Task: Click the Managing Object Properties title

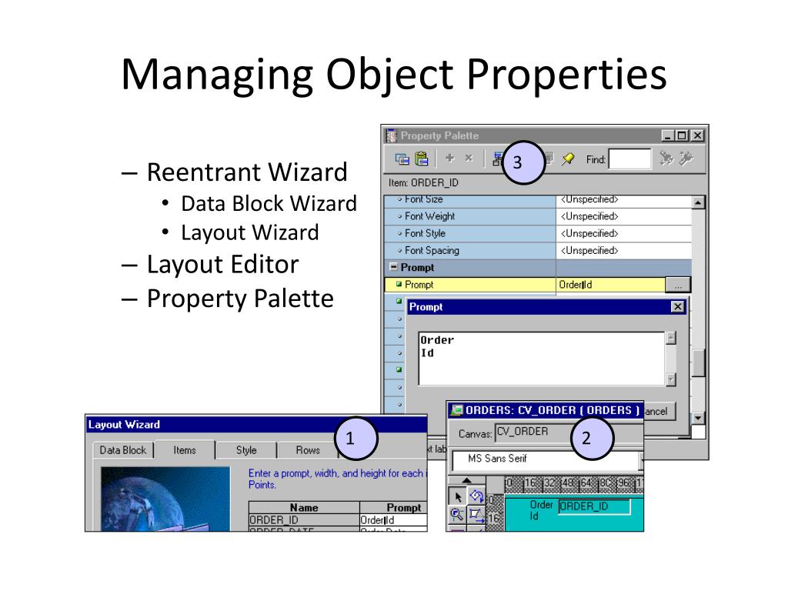Action: click(x=394, y=75)
